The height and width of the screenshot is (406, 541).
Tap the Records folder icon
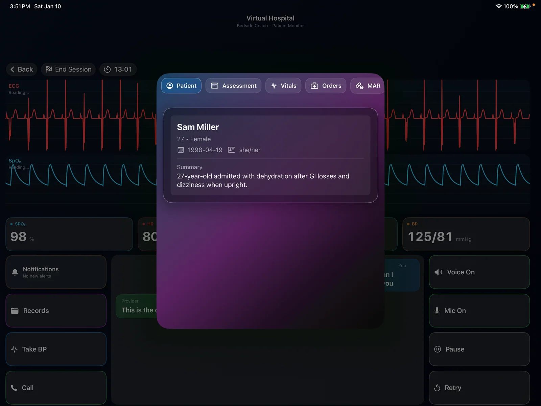(x=15, y=311)
